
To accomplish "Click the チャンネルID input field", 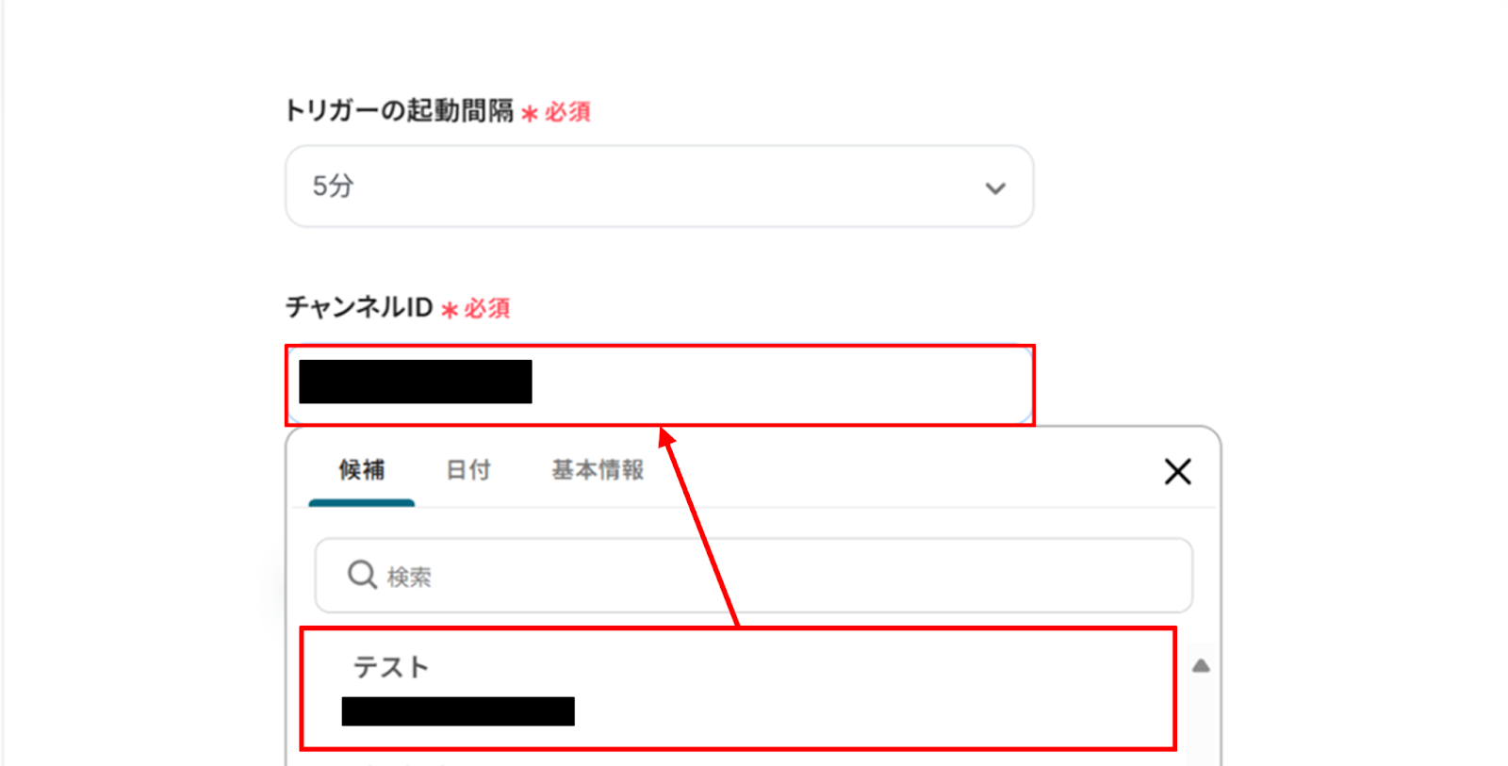I will 660,384.
